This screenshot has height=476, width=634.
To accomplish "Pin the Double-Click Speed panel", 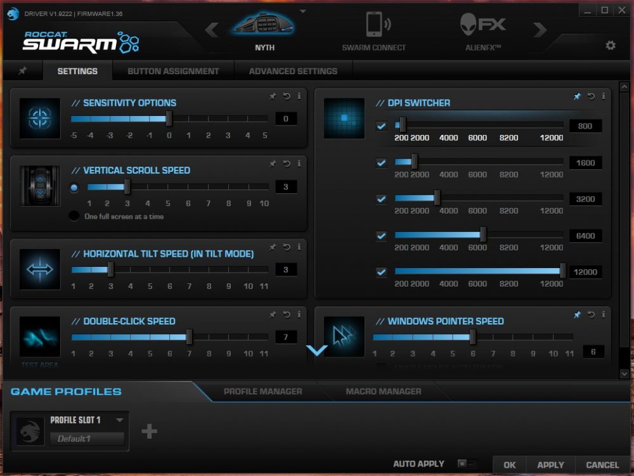I will (273, 314).
